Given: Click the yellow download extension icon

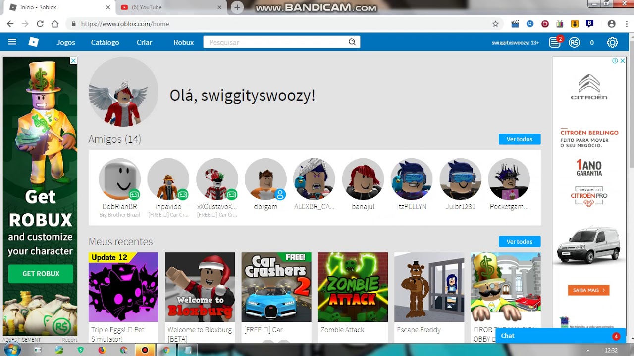Looking at the screenshot, I should (575, 24).
